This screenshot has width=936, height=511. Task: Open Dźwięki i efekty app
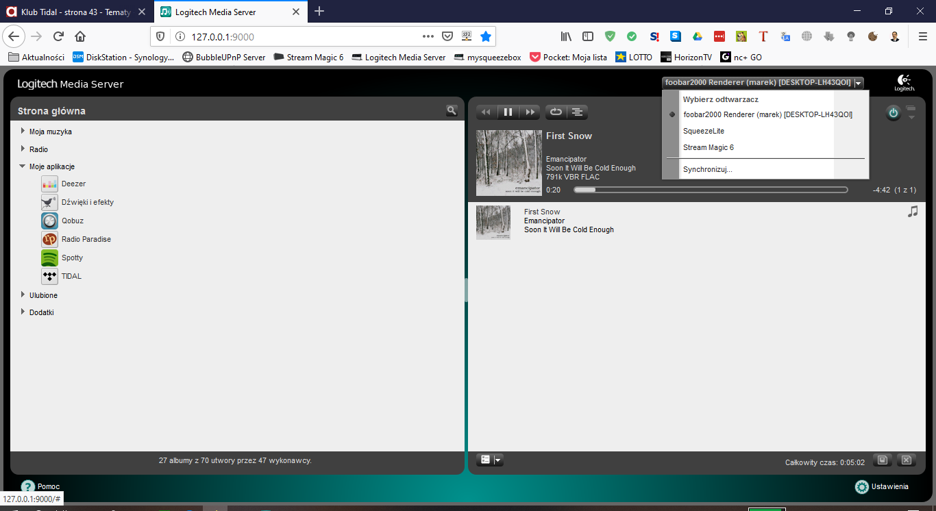(x=77, y=202)
